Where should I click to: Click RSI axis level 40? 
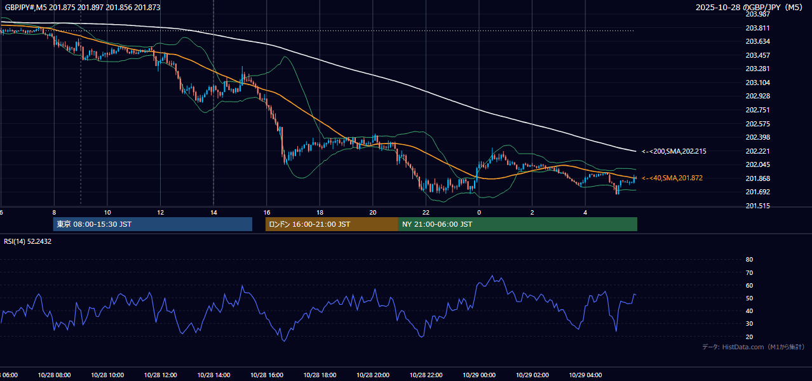point(749,311)
